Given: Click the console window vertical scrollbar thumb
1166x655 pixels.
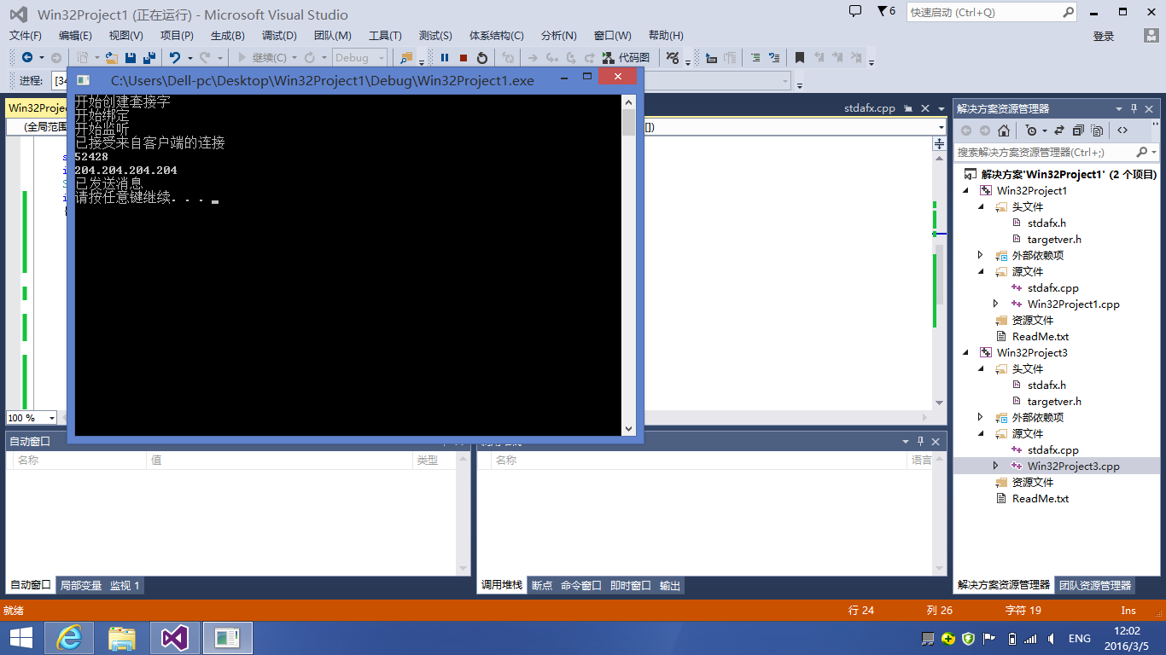Looking at the screenshot, I should pyautogui.click(x=628, y=122).
